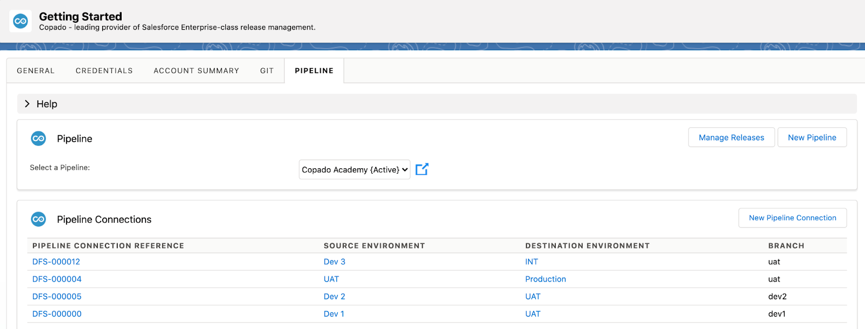This screenshot has width=865, height=329.
Task: Go to the Git tab
Action: tap(267, 71)
